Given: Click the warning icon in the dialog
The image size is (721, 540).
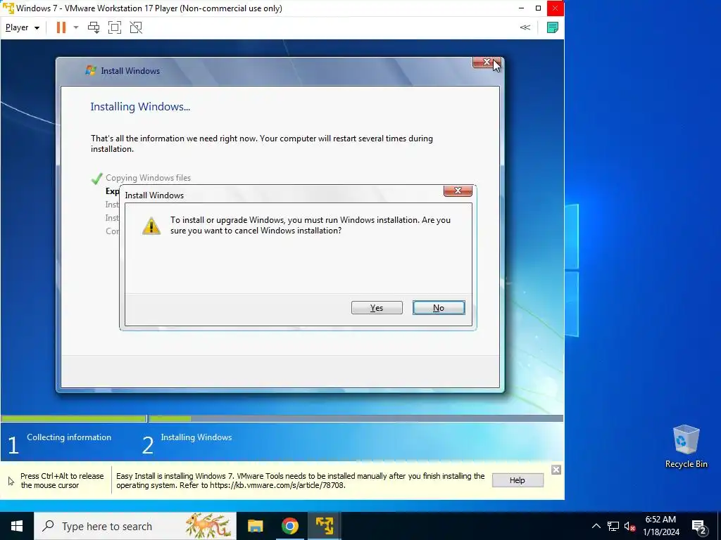Looking at the screenshot, I should point(151,226).
